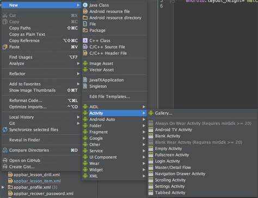Screen dimensions: 258x198
Task: Expand the Android Auto submenu arrow
Action: (144, 119)
